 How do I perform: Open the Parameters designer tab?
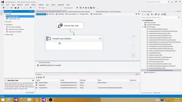60,14
